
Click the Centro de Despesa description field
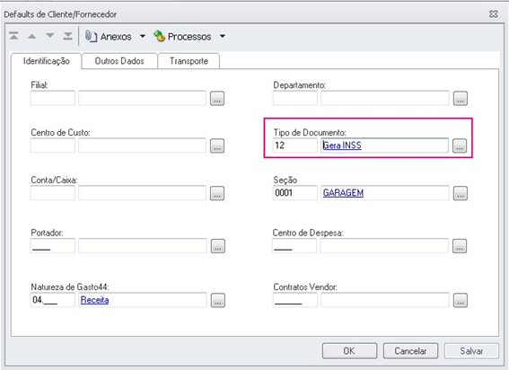[384, 246]
